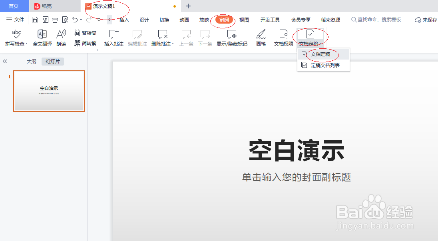Select the 审阅 ribbon tab
This screenshot has height=241, width=438.
(224, 20)
